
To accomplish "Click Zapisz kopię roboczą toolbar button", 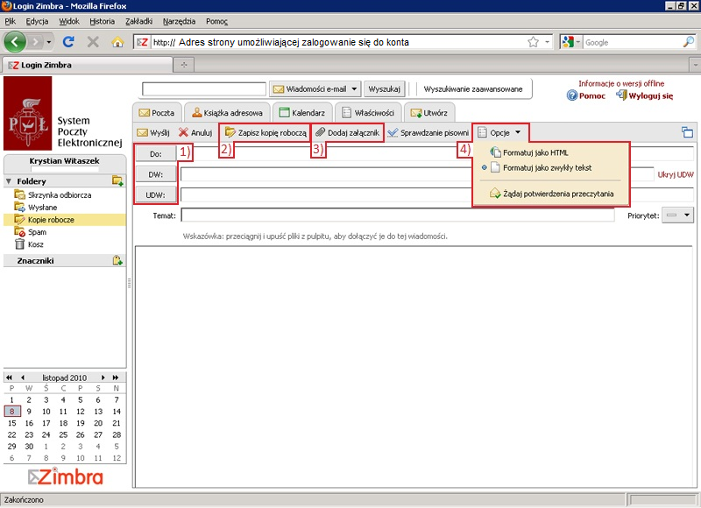I will click(266, 132).
